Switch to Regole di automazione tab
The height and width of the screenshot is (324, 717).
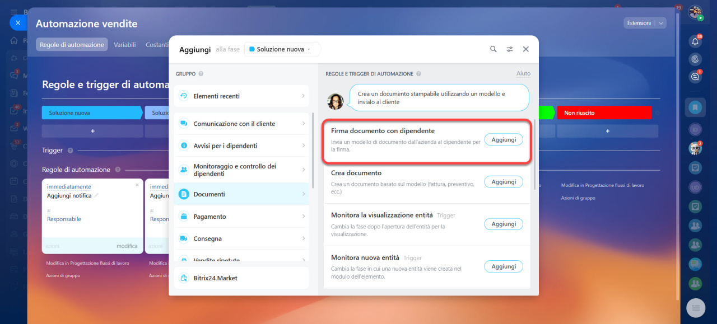pyautogui.click(x=72, y=45)
